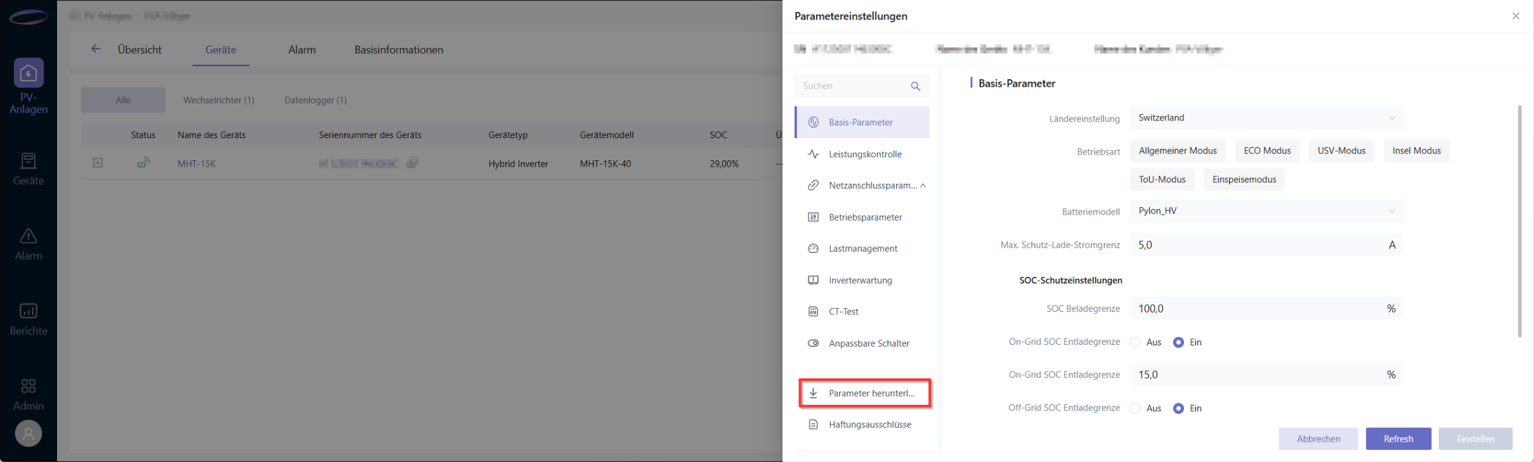
Task: Set On-Grid SOC Entladegrenze to Aus
Action: pyautogui.click(x=1136, y=342)
